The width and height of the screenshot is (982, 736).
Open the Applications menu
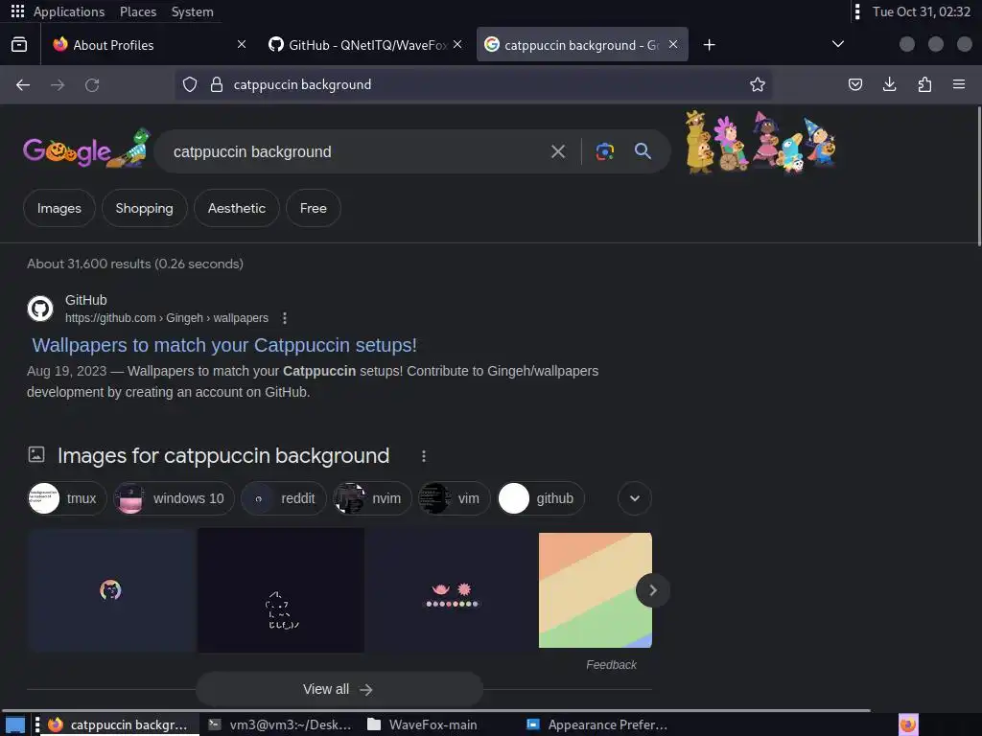(x=69, y=11)
